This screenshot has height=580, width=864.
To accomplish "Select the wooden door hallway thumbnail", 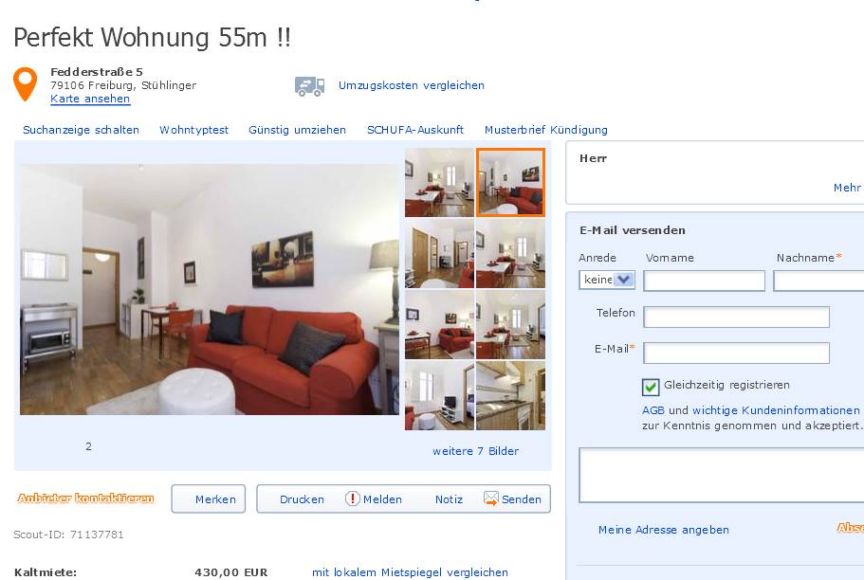I will tap(439, 253).
